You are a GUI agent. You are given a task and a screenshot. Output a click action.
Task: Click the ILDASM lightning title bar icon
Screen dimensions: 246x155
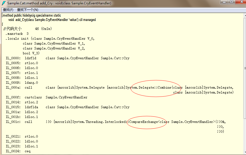tap(4, 3)
